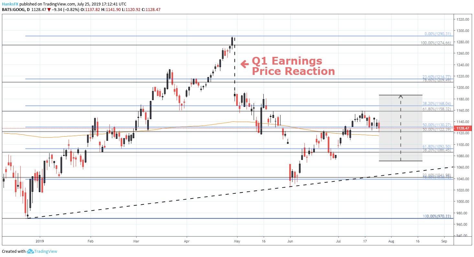This screenshot has height=257, width=474.
Task: Select the 61.80%(1092.50) Fibonacci label
Action: tap(436, 146)
